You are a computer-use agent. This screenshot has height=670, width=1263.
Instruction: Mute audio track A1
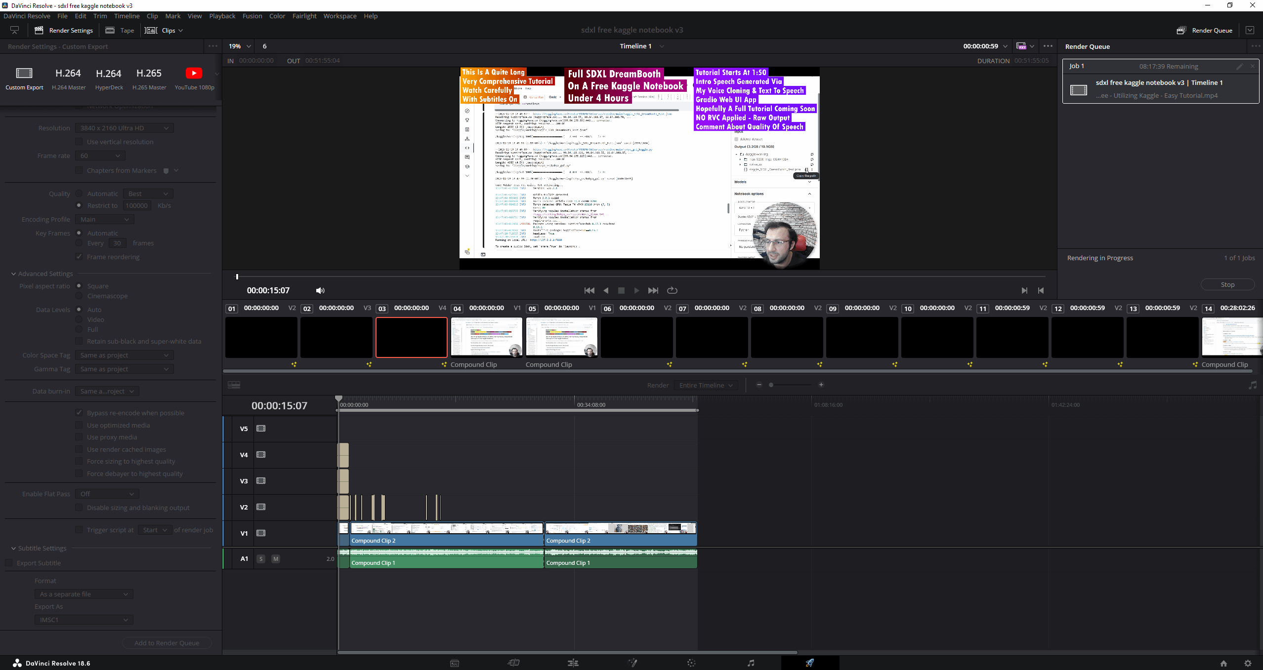tap(276, 559)
